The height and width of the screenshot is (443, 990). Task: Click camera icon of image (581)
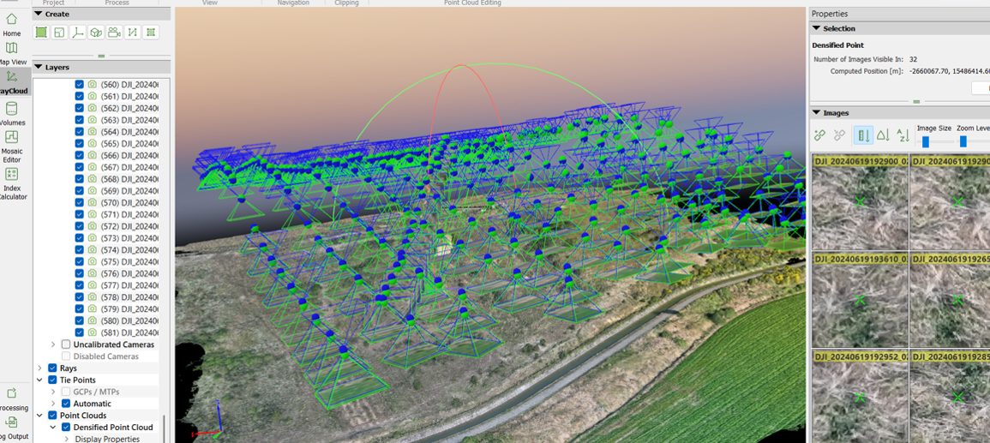click(93, 332)
